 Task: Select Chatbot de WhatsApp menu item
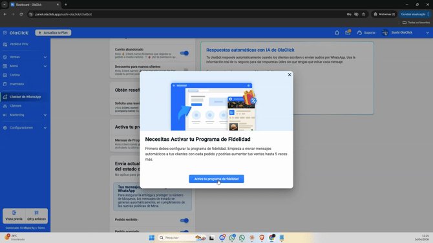(25, 97)
